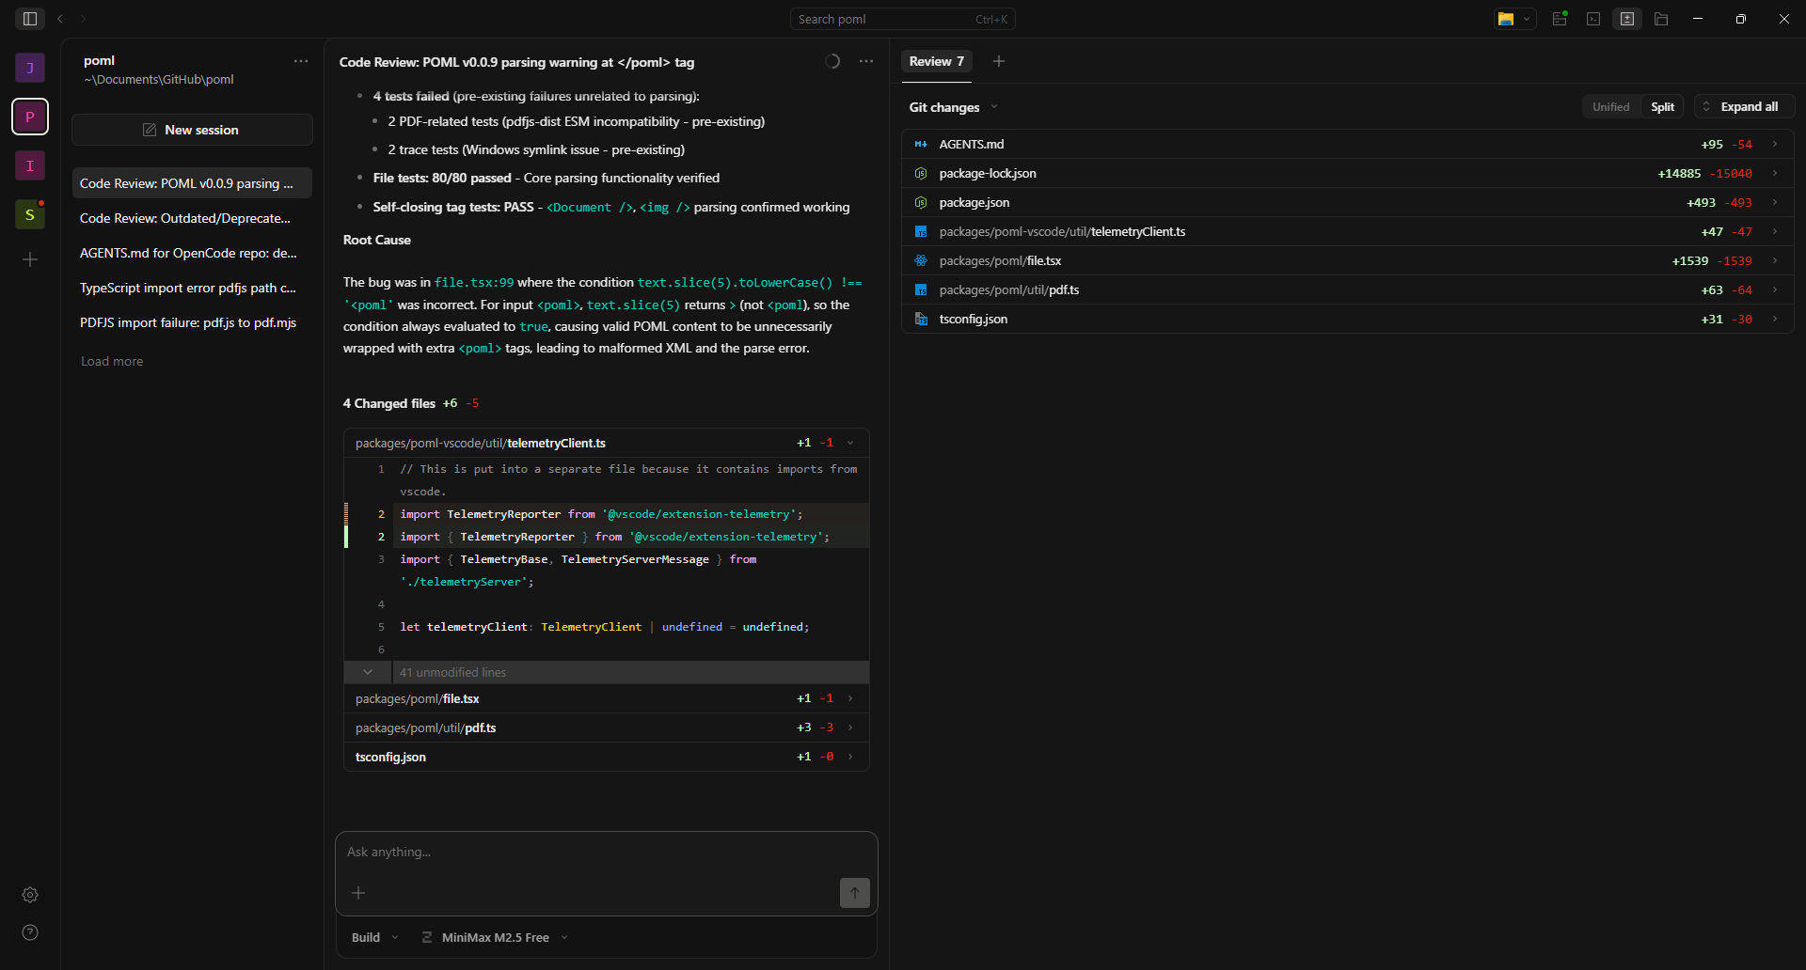Open the Build agent dropdown

374,937
